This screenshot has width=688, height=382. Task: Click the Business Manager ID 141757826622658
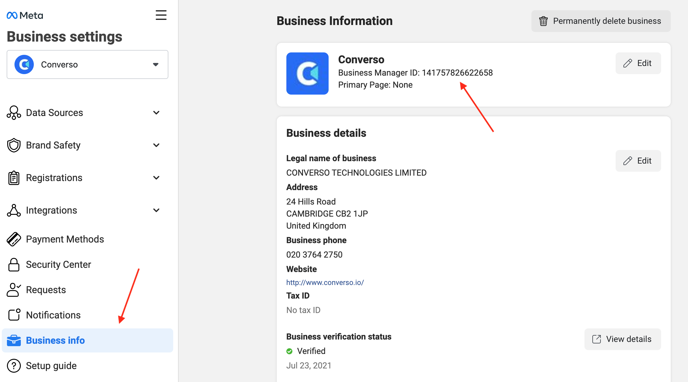(416, 73)
